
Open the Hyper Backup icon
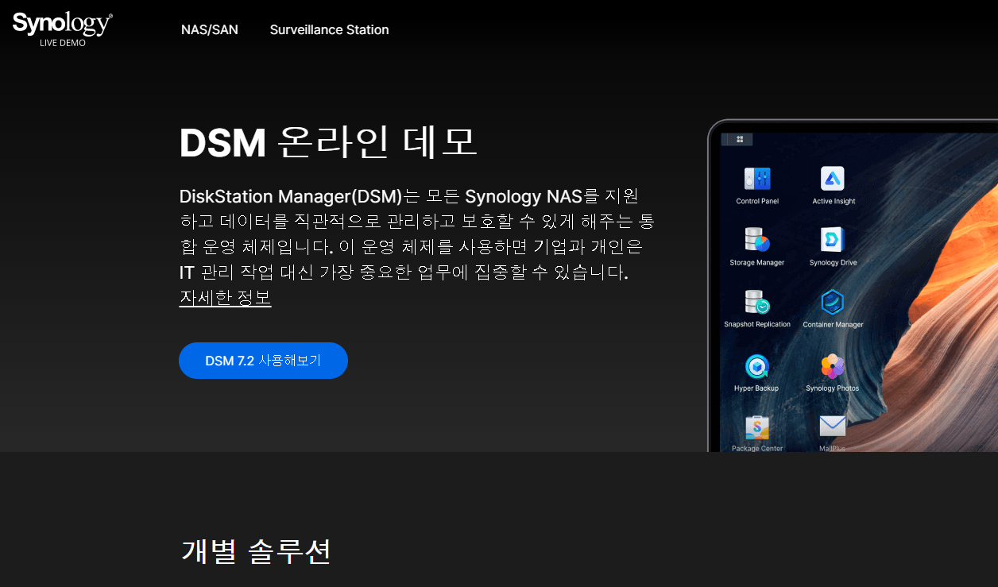tap(756, 366)
